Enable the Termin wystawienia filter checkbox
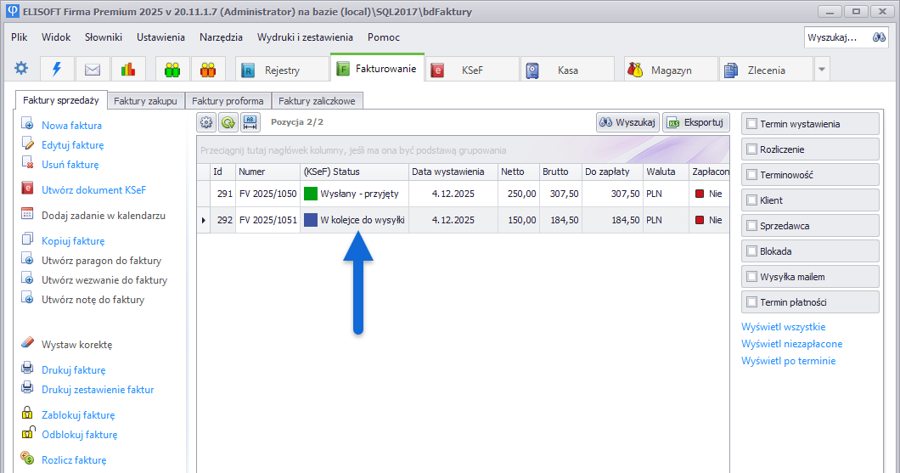Screen dimensions: 900x473 751,124
